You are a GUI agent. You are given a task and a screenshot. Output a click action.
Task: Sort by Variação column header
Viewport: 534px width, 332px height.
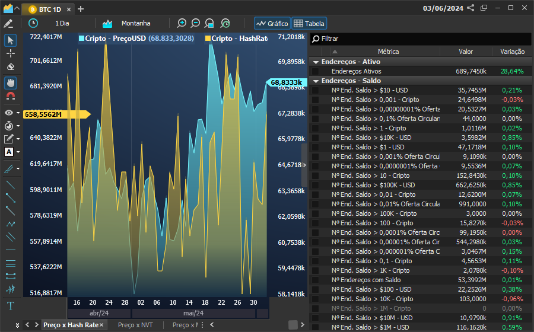(x=512, y=52)
